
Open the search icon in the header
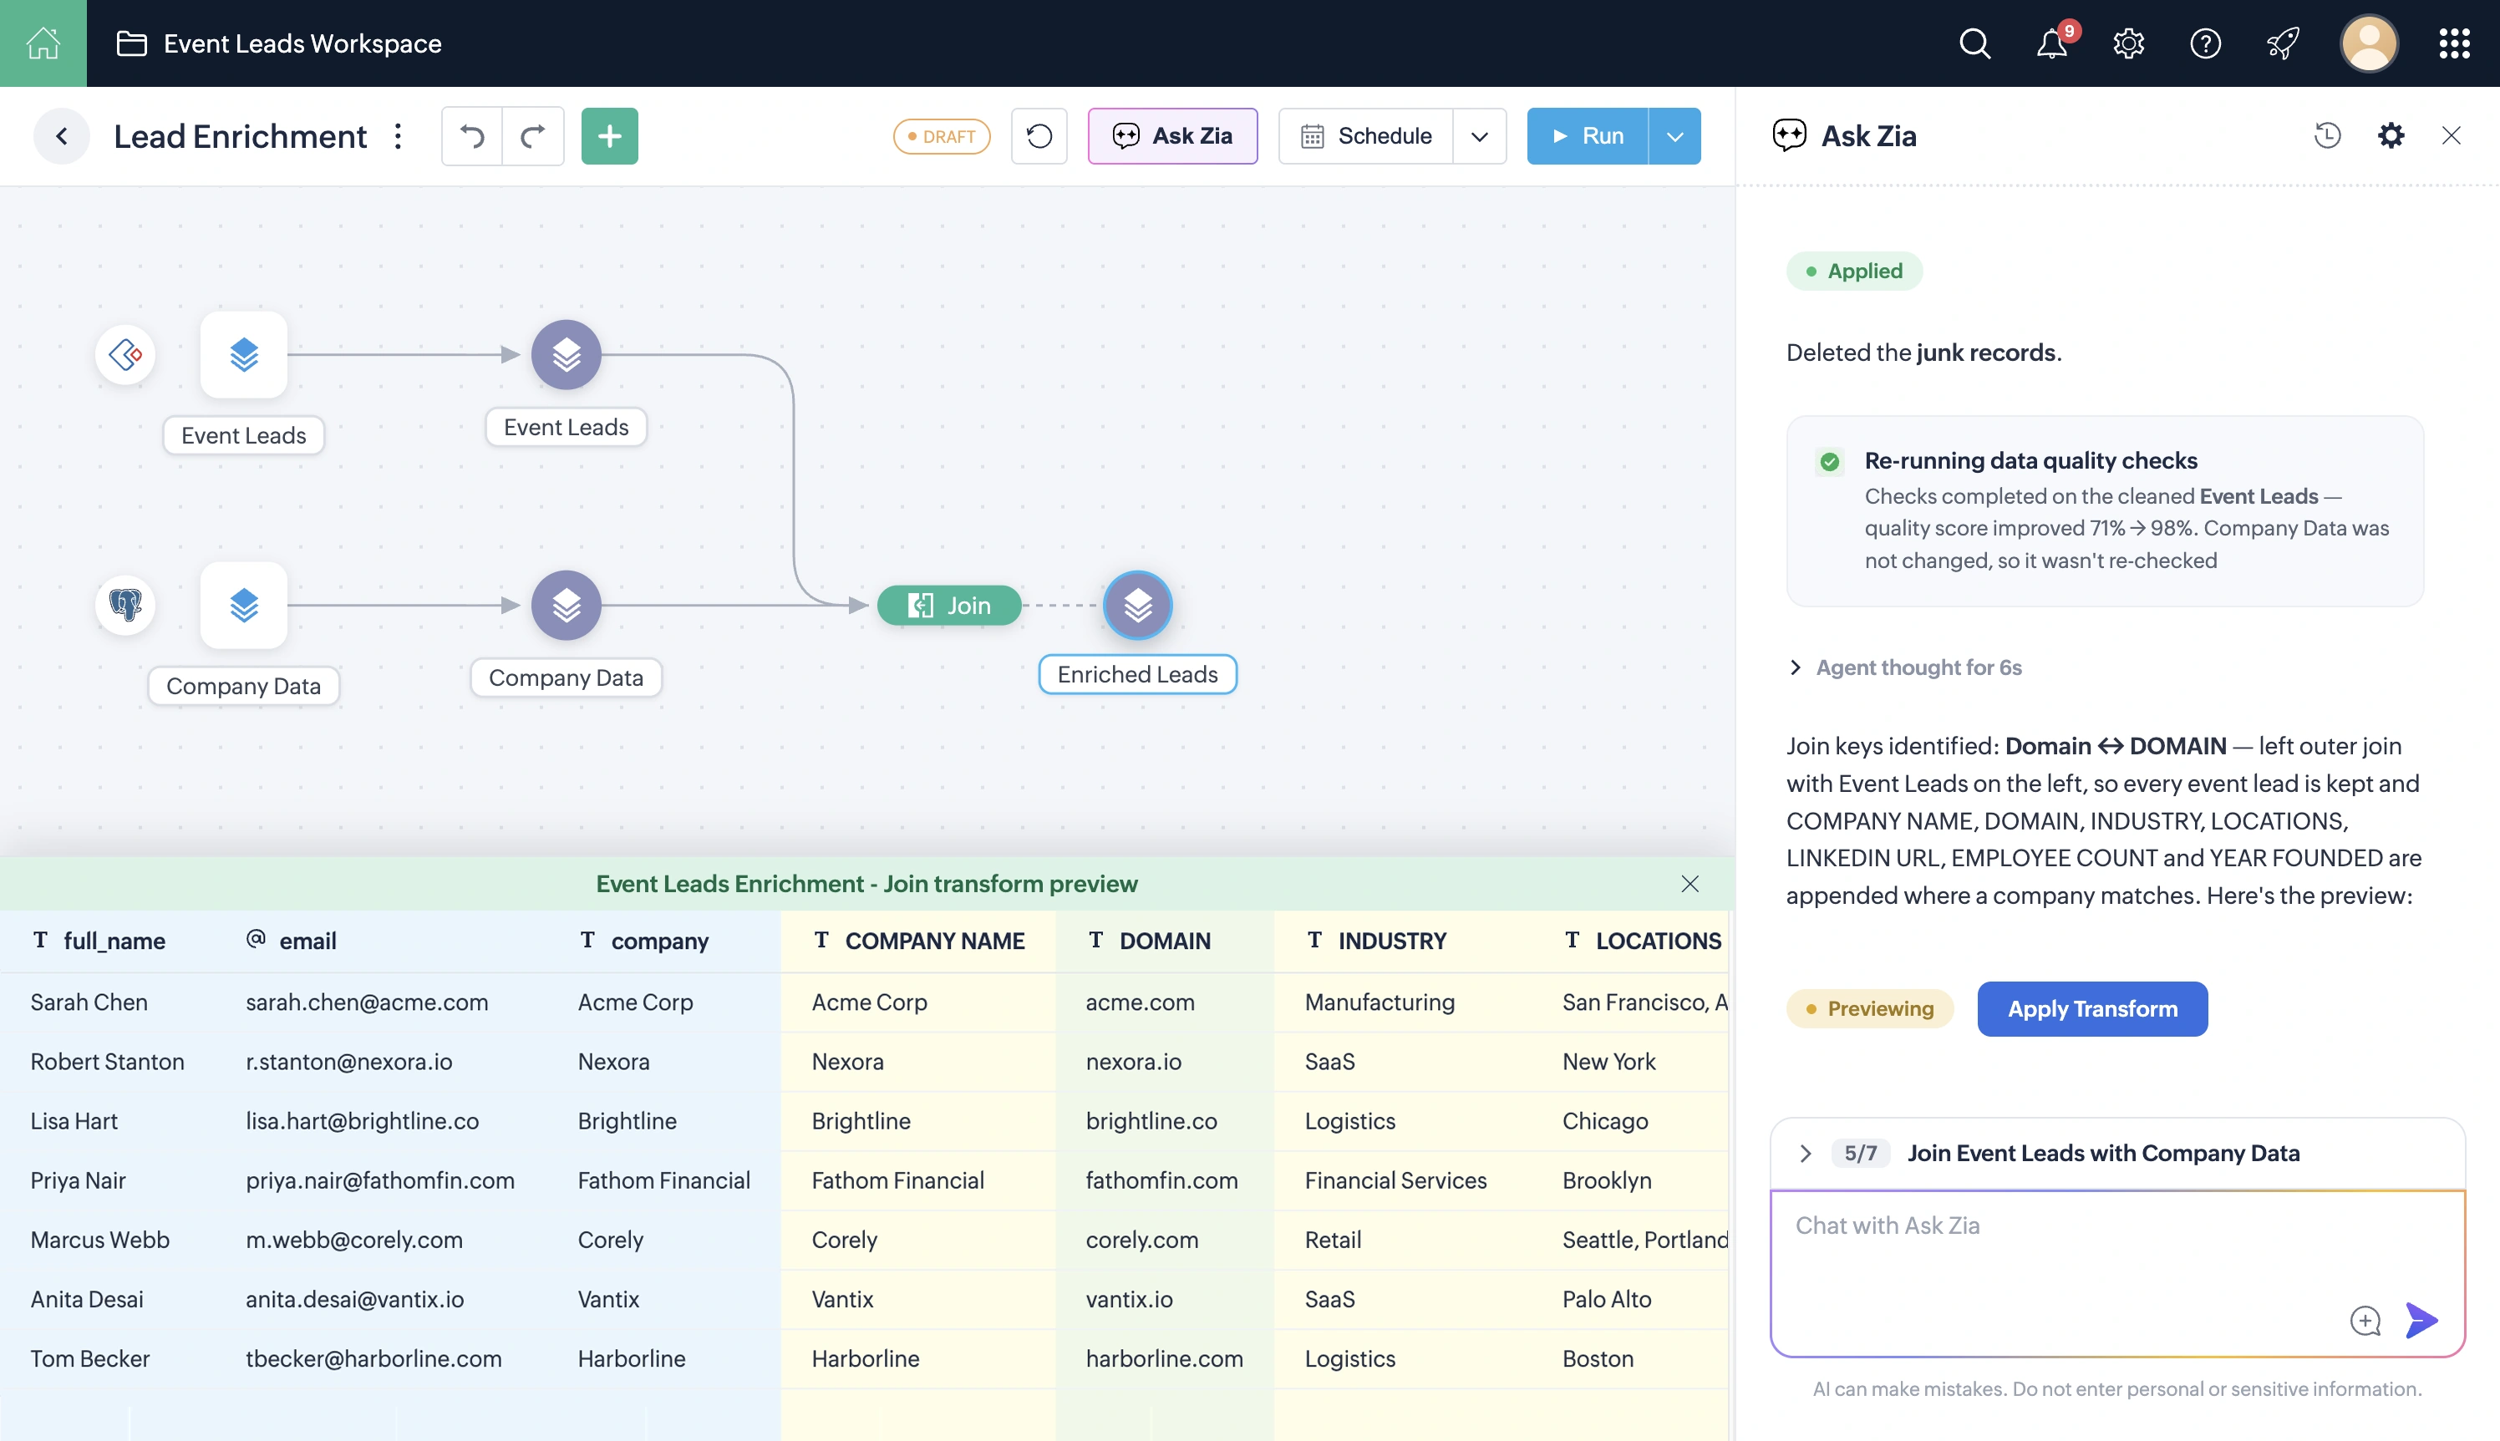[x=1974, y=43]
